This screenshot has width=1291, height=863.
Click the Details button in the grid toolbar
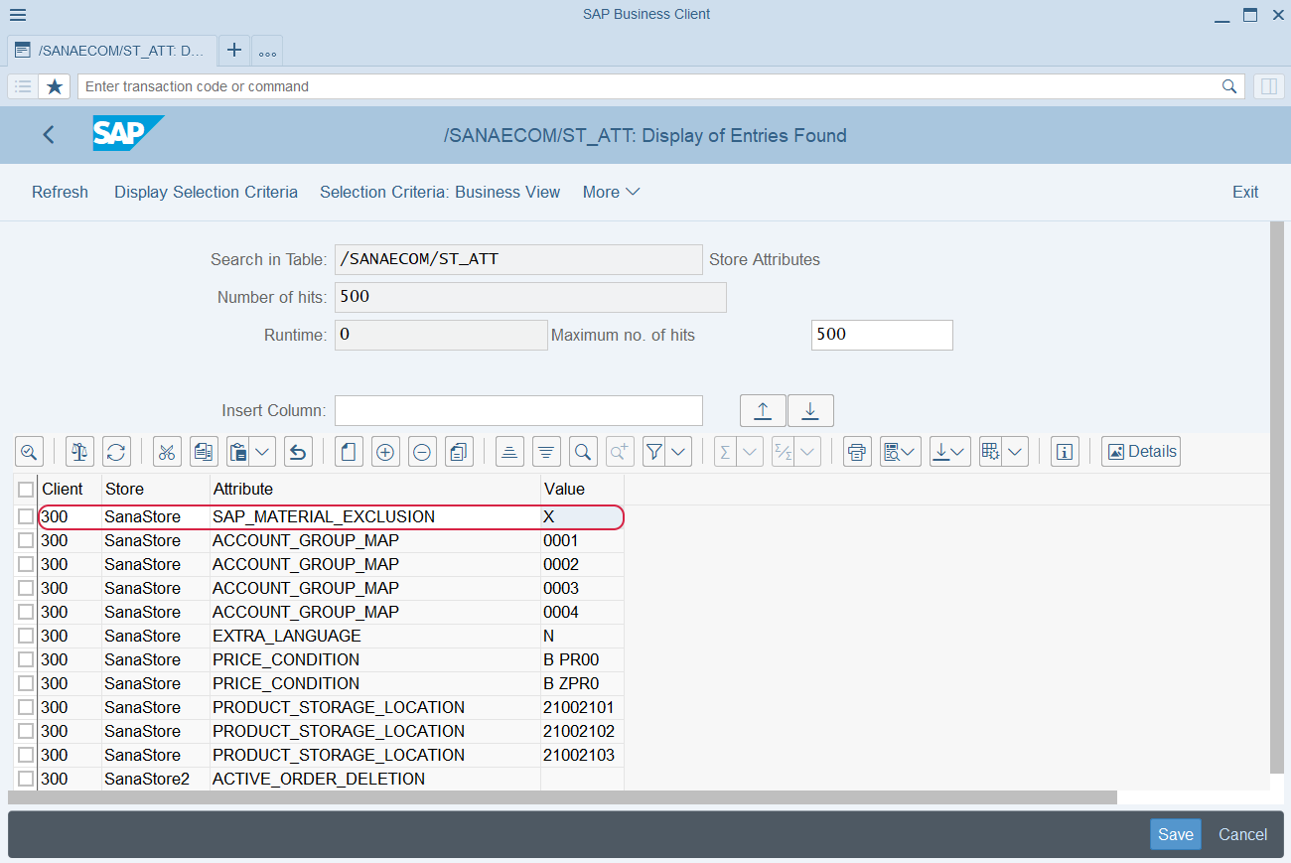(1141, 452)
